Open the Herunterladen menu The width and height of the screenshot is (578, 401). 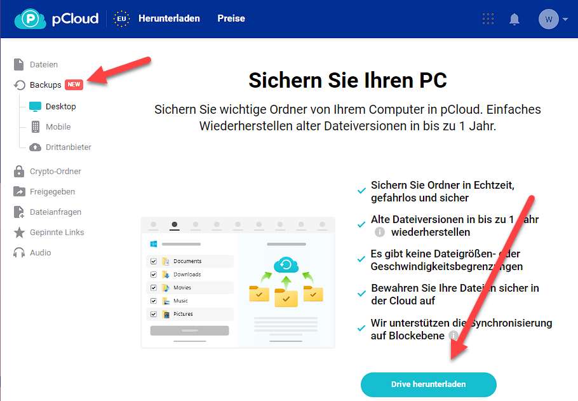(169, 18)
